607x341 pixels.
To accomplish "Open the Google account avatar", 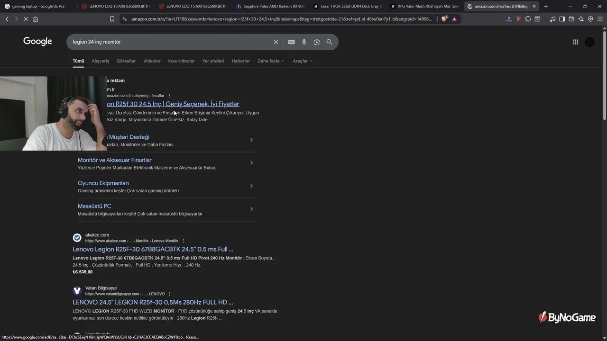I will (x=589, y=42).
